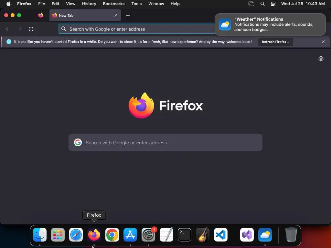Open the Help menu
The height and width of the screenshot is (248, 331).
click(x=175, y=4)
